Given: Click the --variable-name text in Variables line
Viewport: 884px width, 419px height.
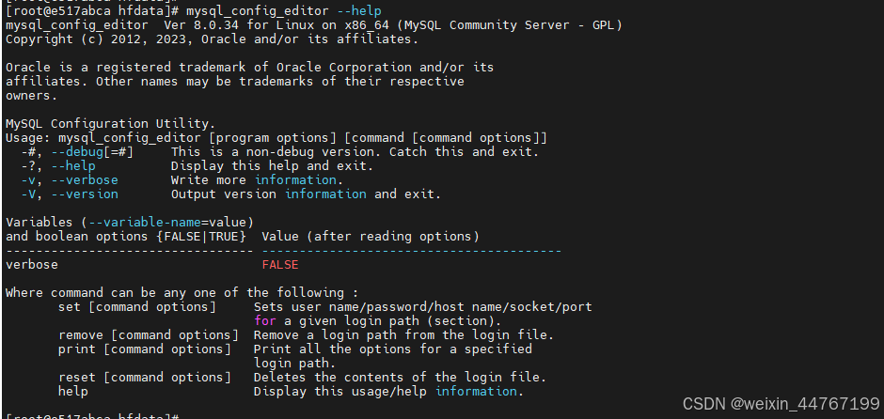Looking at the screenshot, I should 144,223.
